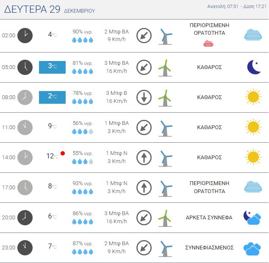The width and height of the screenshot is (269, 263).
Task: Click the upward wind arrow at 14:00
Action: tap(144, 158)
